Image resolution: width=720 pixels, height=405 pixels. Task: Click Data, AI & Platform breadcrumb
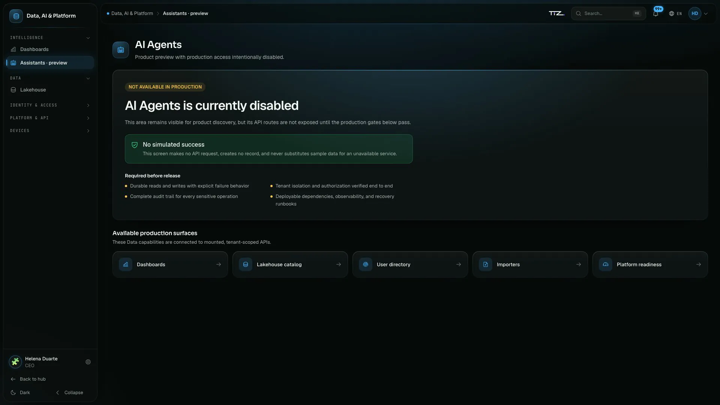(132, 13)
